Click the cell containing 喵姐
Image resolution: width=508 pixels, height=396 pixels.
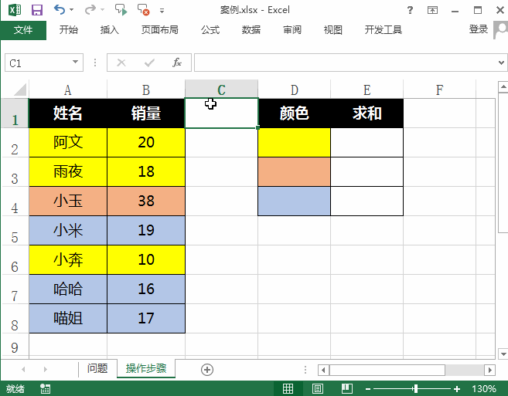pyautogui.click(x=68, y=318)
